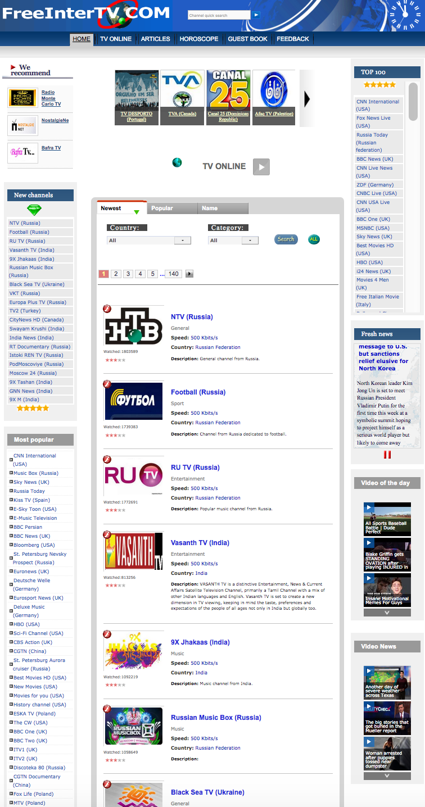Open TV DESPORTO (Portugal) carousel thumbnail
Screen dimensions: 425x807
tap(137, 98)
